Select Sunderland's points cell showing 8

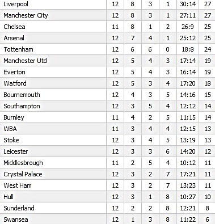(207, 208)
